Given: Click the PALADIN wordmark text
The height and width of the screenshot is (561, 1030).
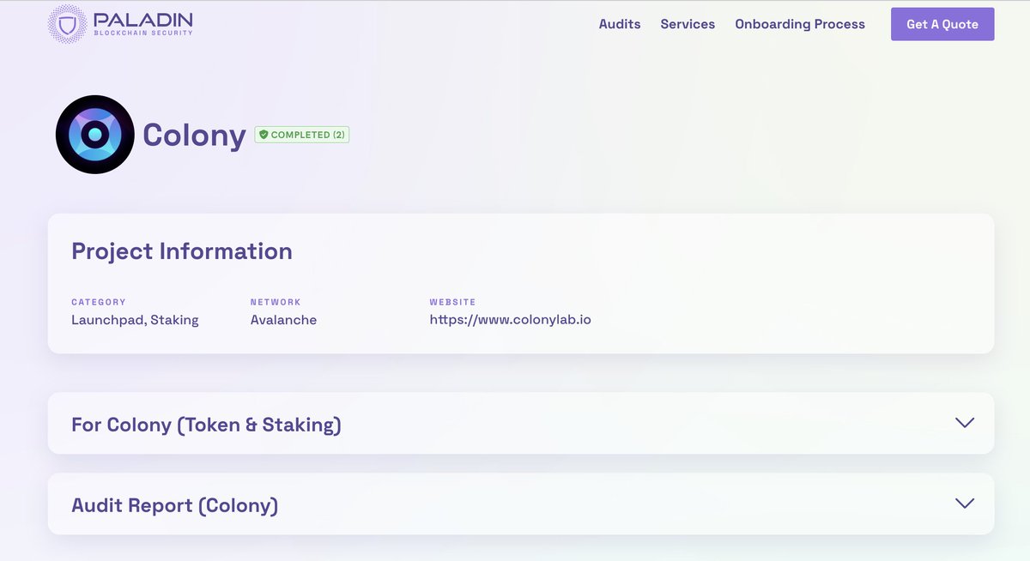Looking at the screenshot, I should 143,19.
